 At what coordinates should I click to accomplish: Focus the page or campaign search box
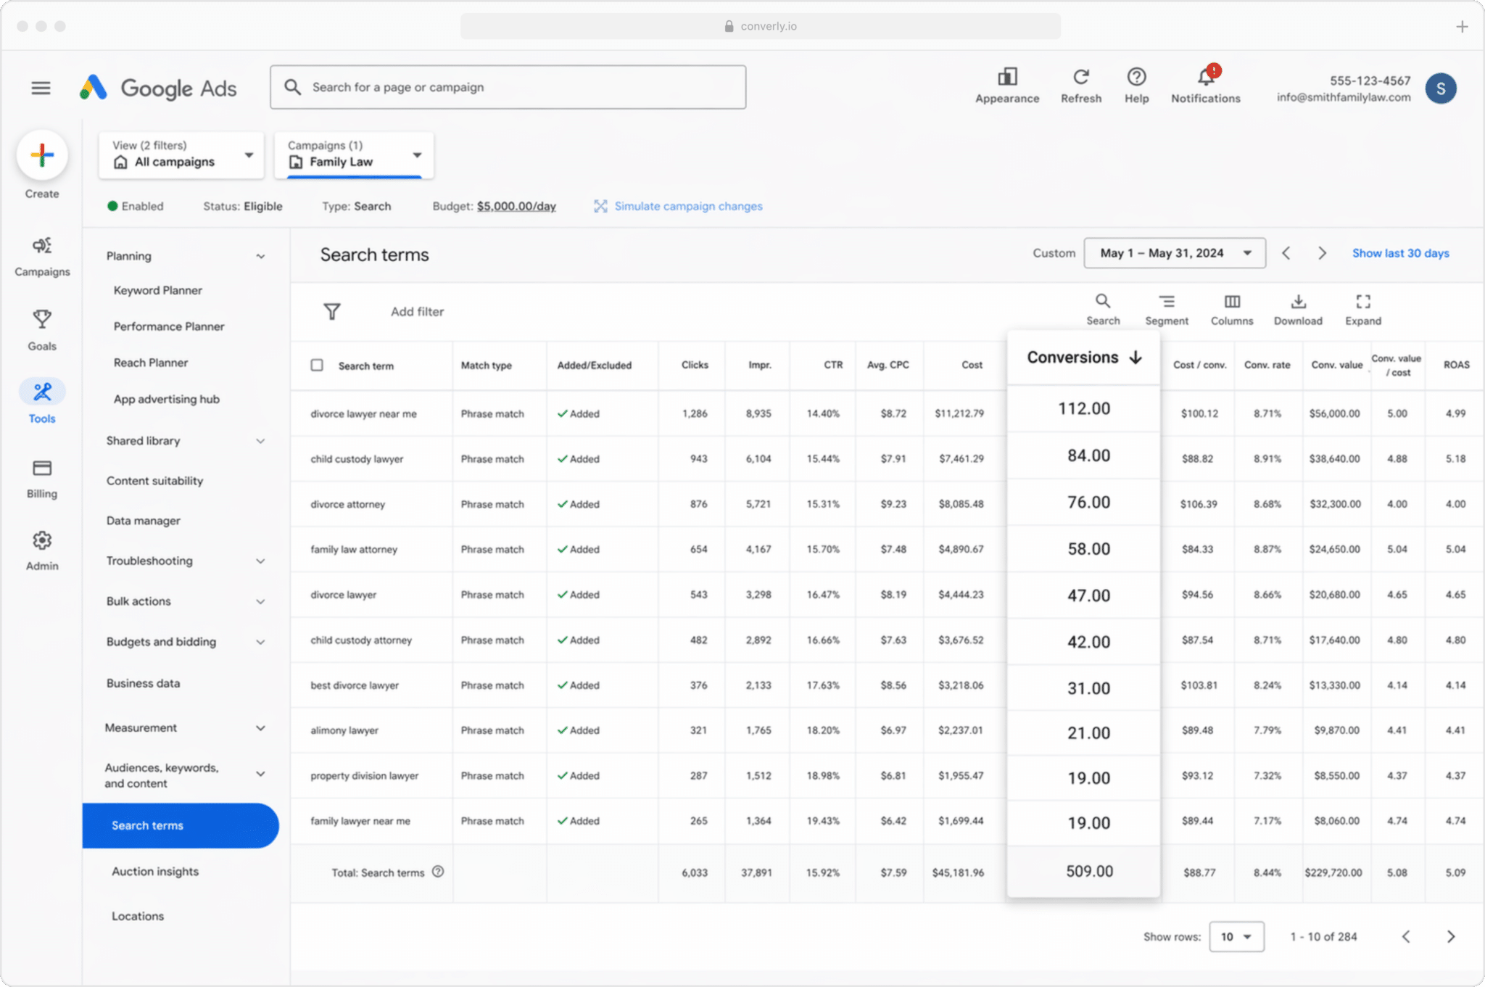pyautogui.click(x=508, y=87)
